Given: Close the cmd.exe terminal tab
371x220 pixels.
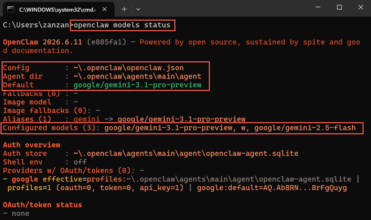Looking at the screenshot, I should click(x=104, y=9).
